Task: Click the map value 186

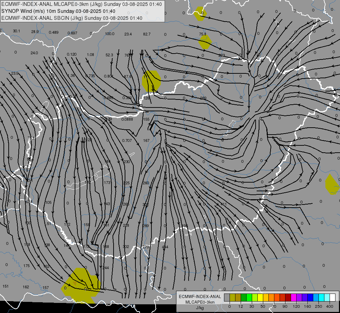Action: click(x=107, y=161)
